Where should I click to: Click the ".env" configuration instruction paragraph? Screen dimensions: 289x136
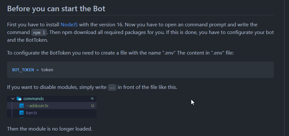click(120, 52)
